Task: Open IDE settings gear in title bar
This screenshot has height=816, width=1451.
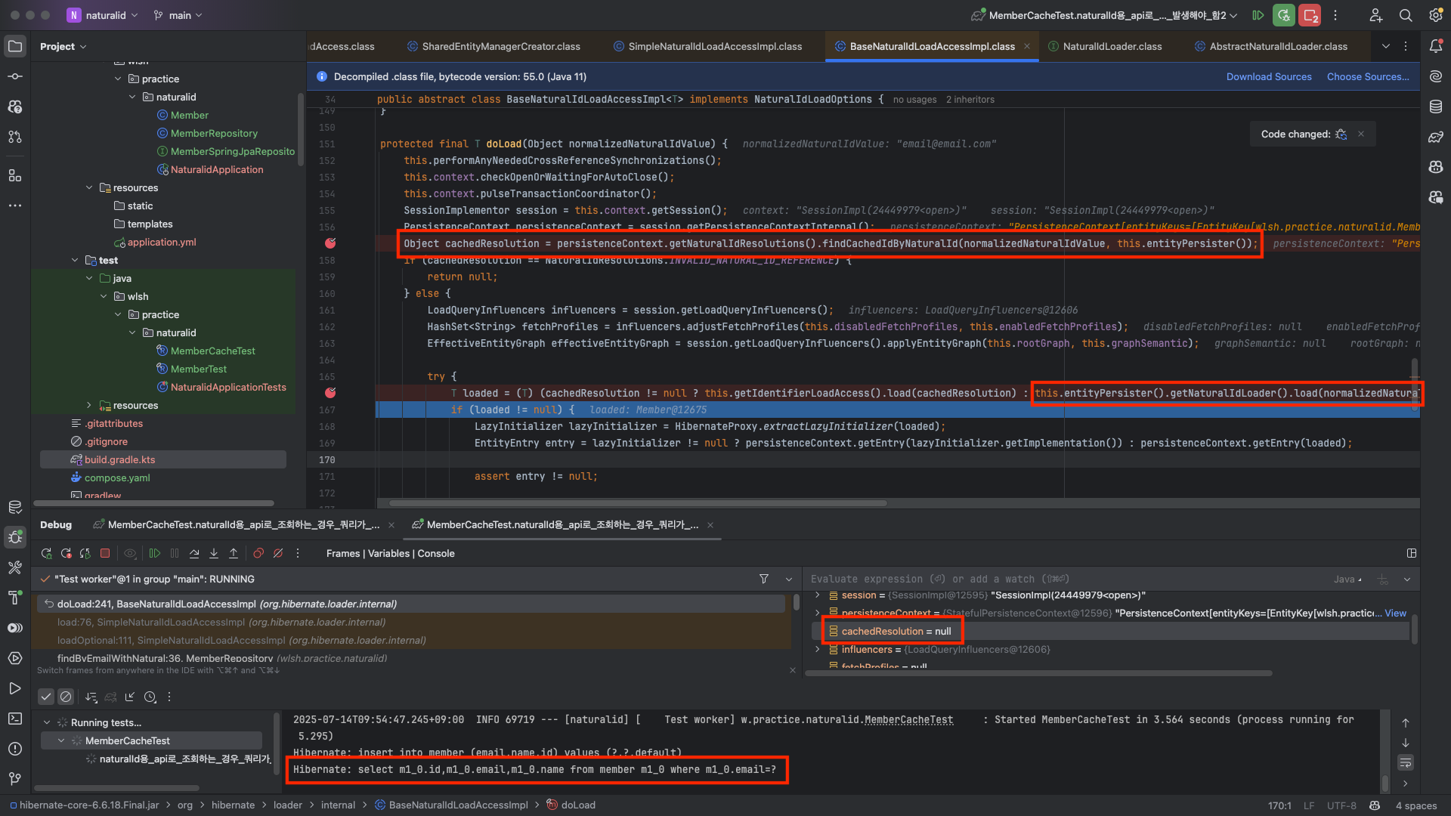Action: 1436,15
